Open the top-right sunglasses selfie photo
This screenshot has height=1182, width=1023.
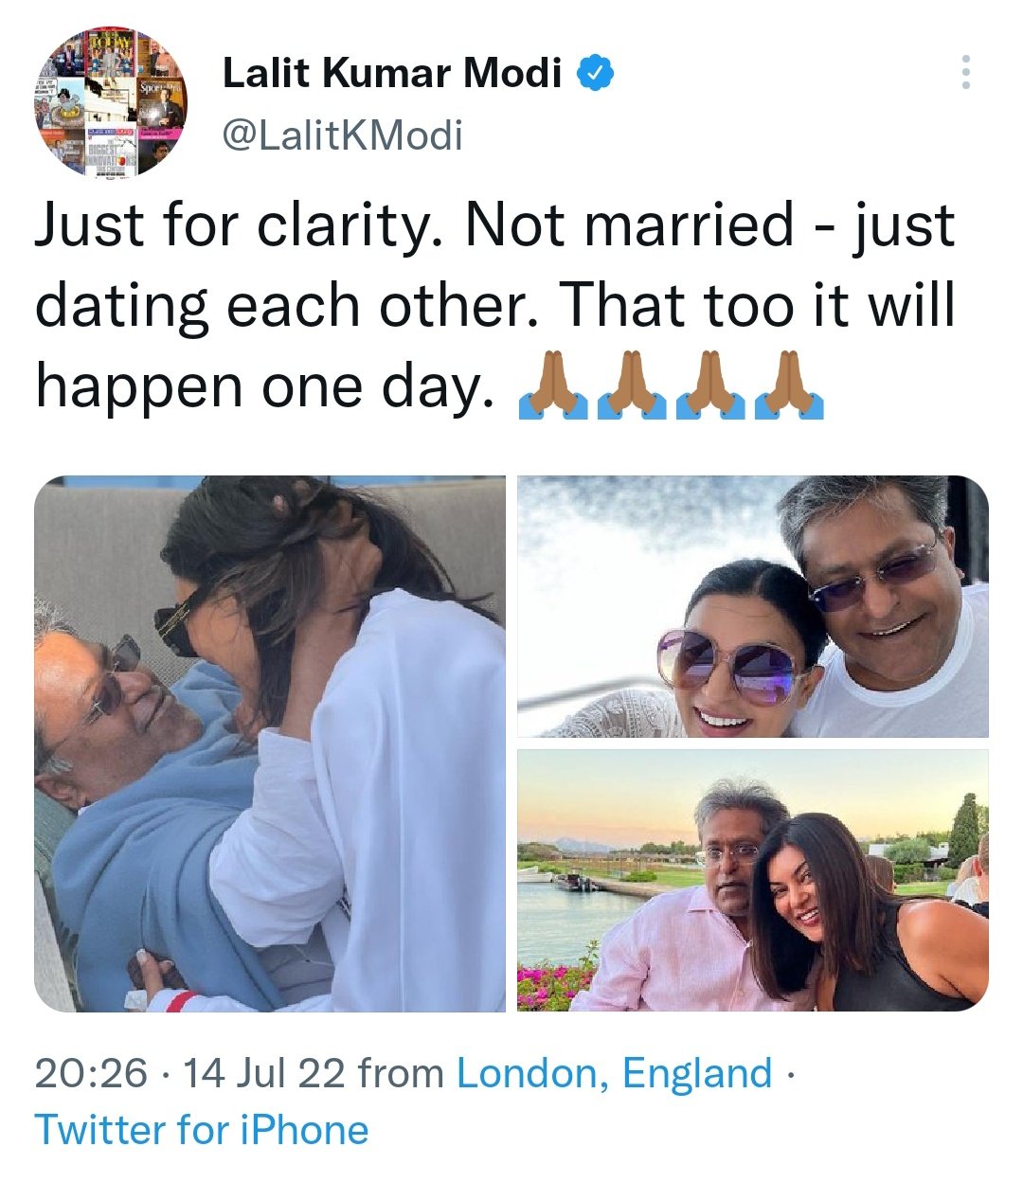752,606
